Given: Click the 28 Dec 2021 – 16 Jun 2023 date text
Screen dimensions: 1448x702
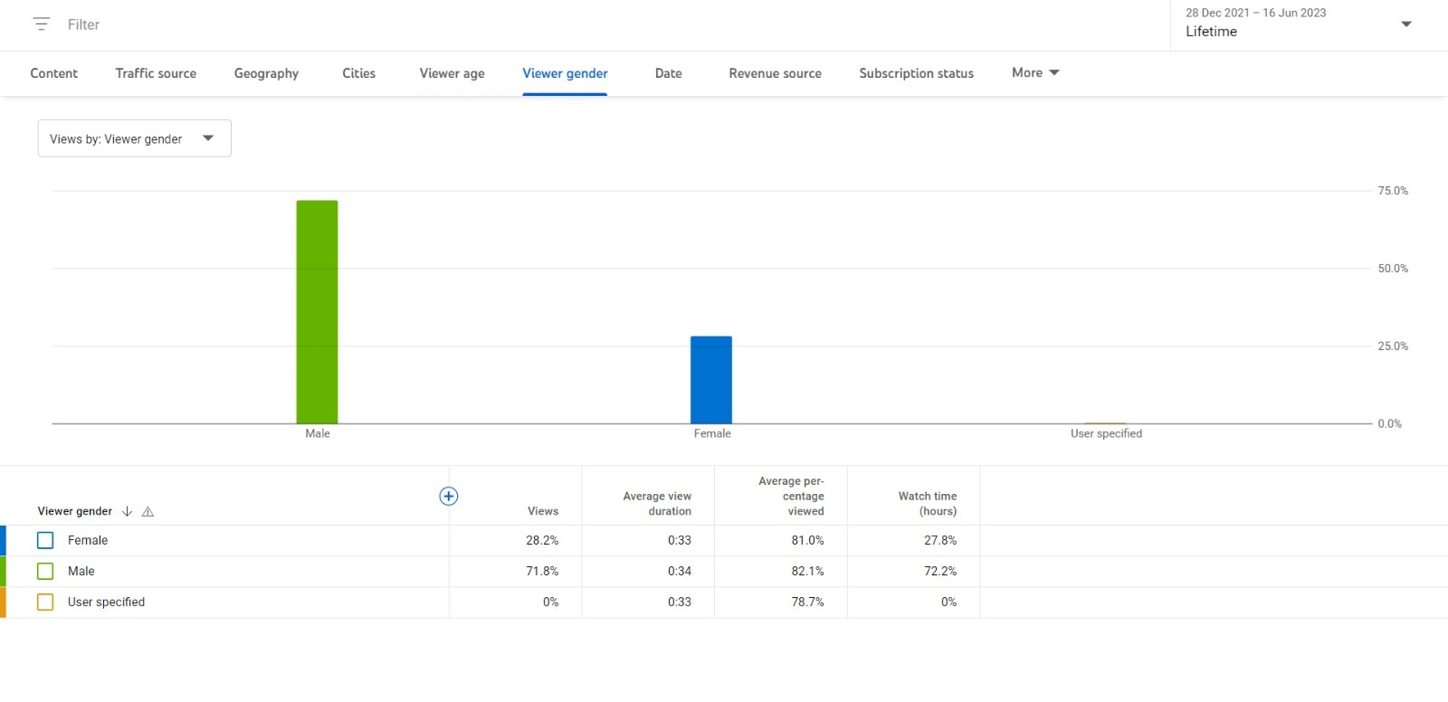Looking at the screenshot, I should [x=1256, y=13].
